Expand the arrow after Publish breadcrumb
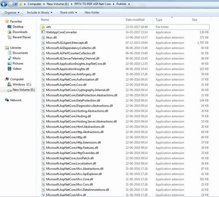Viewport: 219px width, 197px height. click(x=129, y=4)
